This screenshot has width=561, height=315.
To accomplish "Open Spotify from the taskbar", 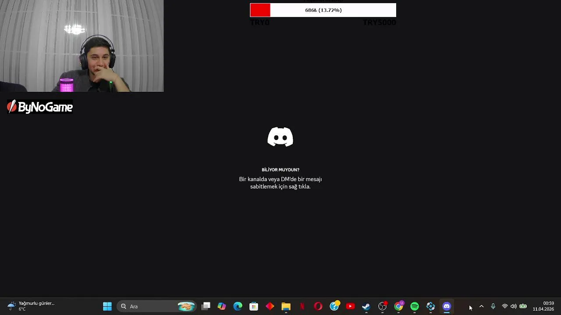I will click(x=415, y=306).
